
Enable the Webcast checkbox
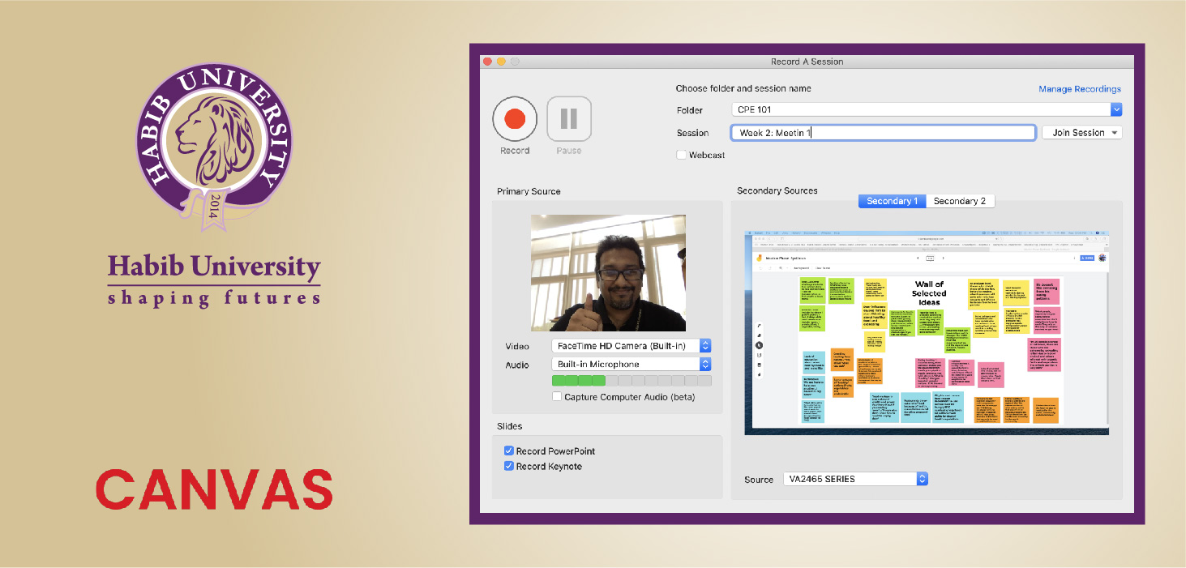coord(682,155)
